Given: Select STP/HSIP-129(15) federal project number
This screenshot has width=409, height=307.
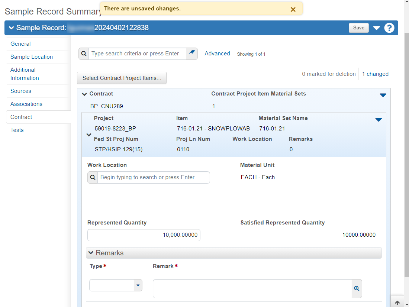Looking at the screenshot, I should click(x=118, y=149).
